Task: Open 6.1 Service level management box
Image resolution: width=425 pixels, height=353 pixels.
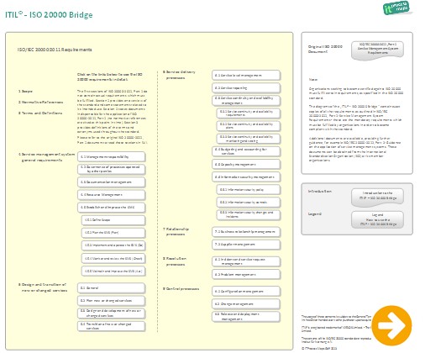Action: click(x=246, y=76)
